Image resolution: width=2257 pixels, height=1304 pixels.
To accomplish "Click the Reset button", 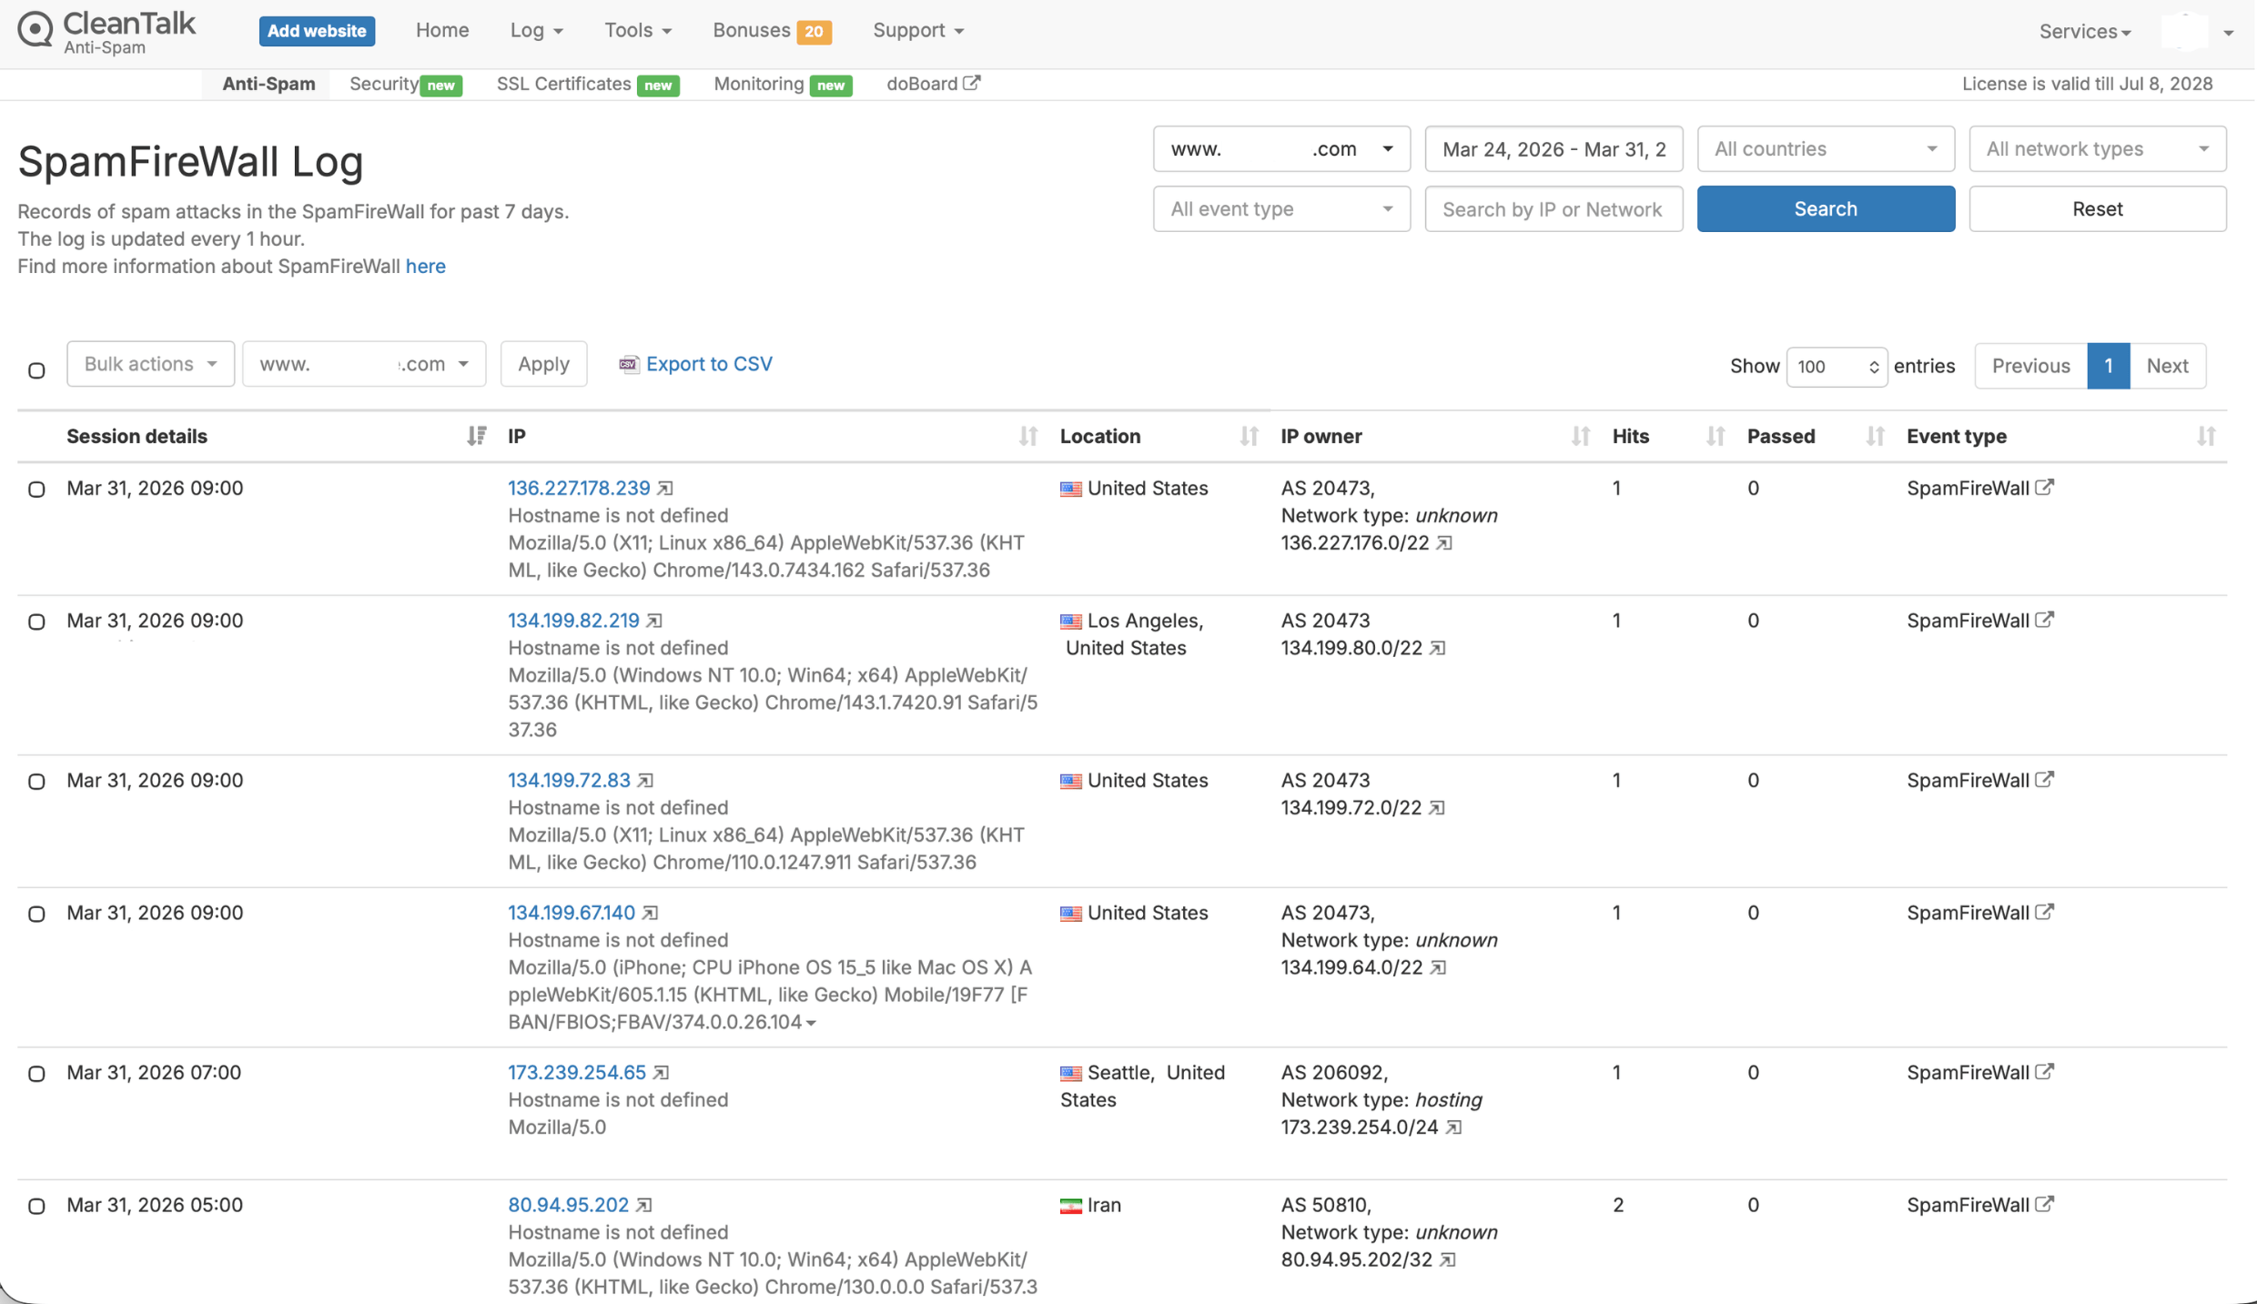I will pyautogui.click(x=2098, y=209).
